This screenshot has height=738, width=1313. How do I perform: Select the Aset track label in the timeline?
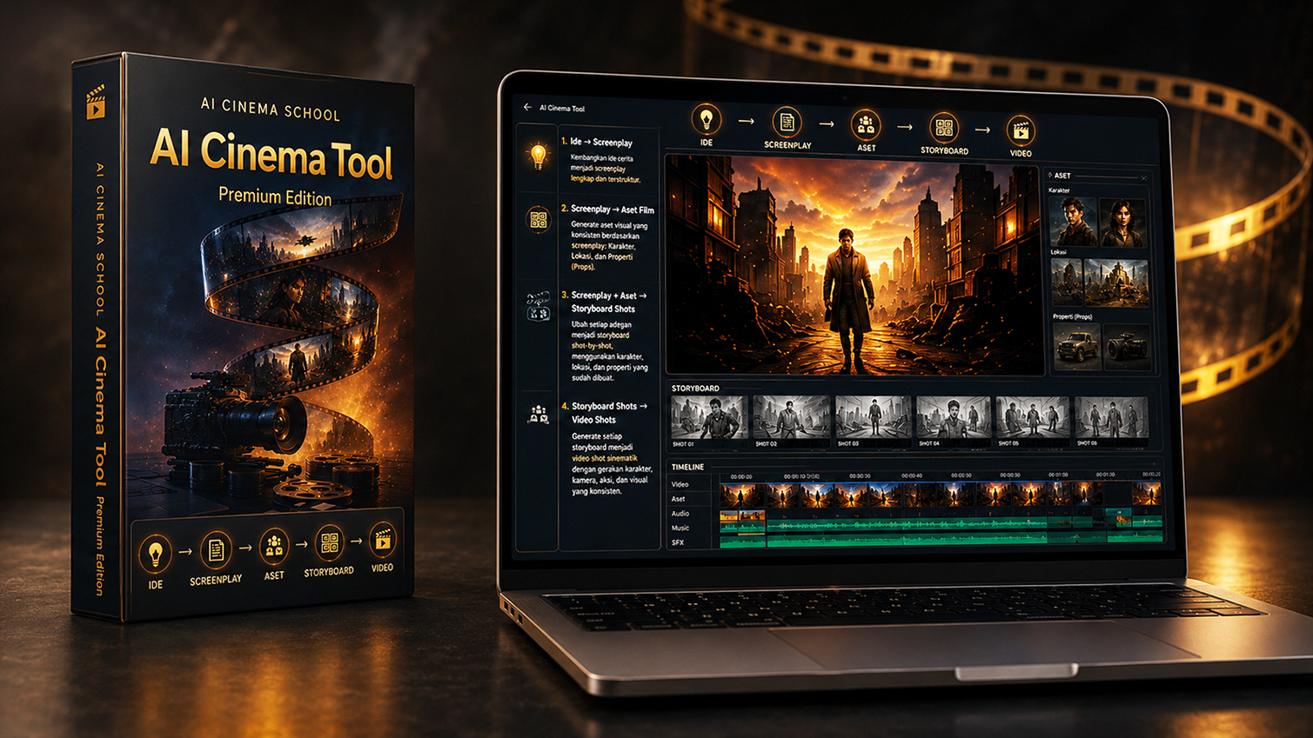(x=678, y=499)
